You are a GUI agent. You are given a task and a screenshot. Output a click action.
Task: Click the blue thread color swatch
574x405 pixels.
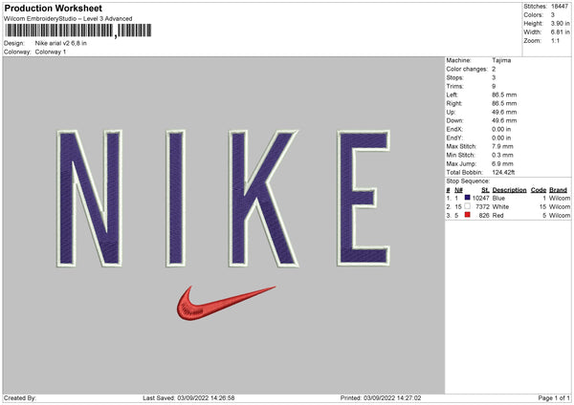(x=467, y=198)
